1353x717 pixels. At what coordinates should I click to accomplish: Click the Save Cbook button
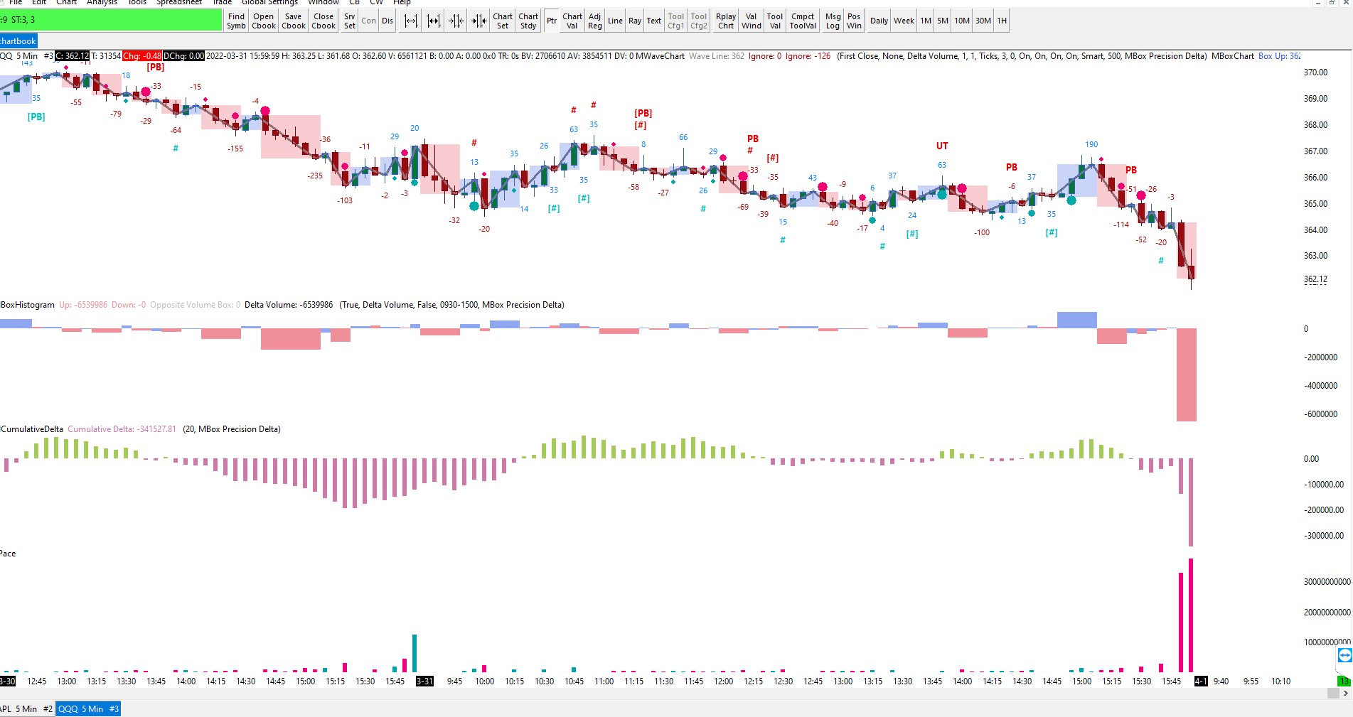click(x=294, y=21)
